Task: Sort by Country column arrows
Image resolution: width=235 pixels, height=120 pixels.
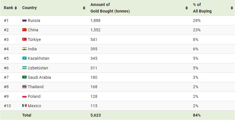Action: pyautogui.click(x=84, y=8)
